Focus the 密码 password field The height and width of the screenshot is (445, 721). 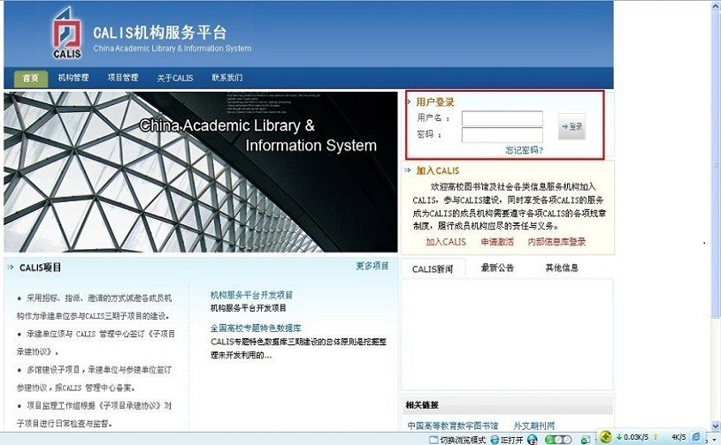click(x=502, y=135)
